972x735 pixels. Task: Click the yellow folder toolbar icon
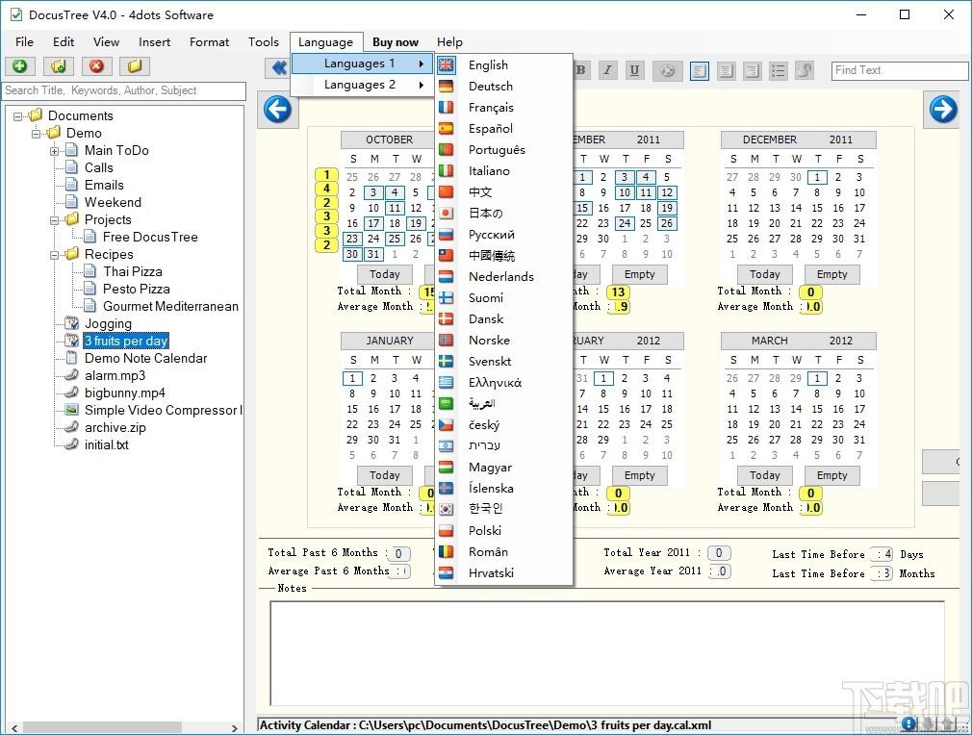135,65
